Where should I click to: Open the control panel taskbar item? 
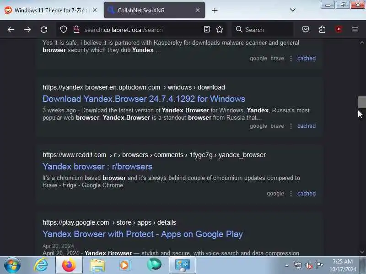coord(183,265)
